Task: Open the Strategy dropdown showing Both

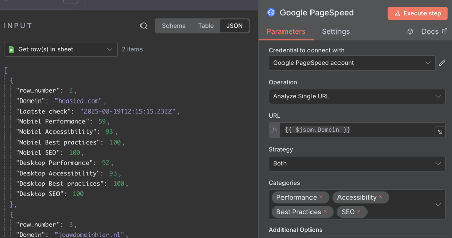Action: [x=357, y=163]
